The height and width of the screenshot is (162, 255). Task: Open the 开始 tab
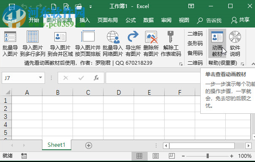click(x=34, y=20)
